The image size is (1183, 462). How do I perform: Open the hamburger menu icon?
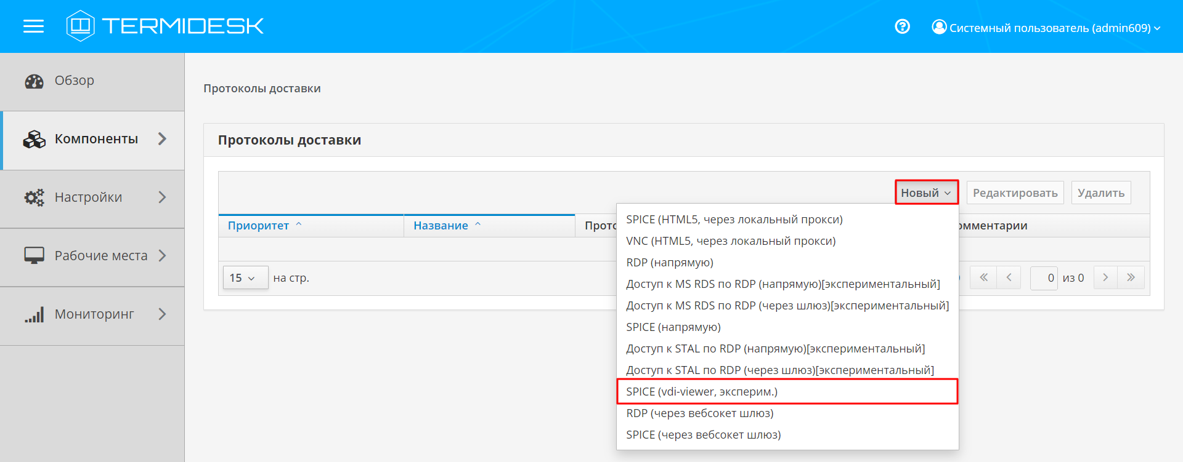click(x=33, y=26)
